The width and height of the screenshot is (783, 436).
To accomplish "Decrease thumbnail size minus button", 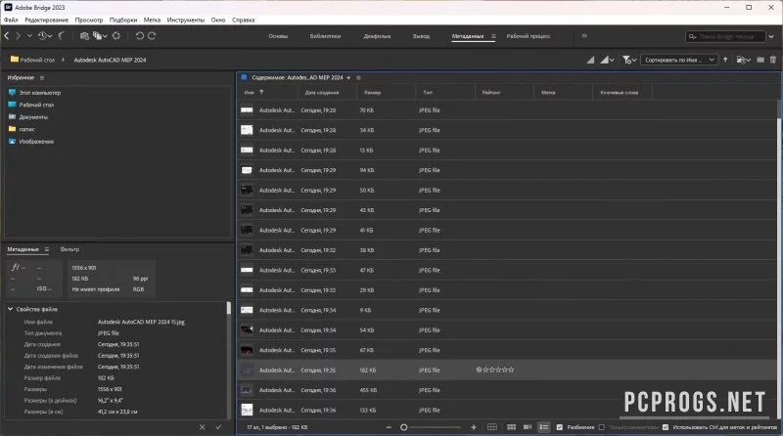I will [x=389, y=427].
